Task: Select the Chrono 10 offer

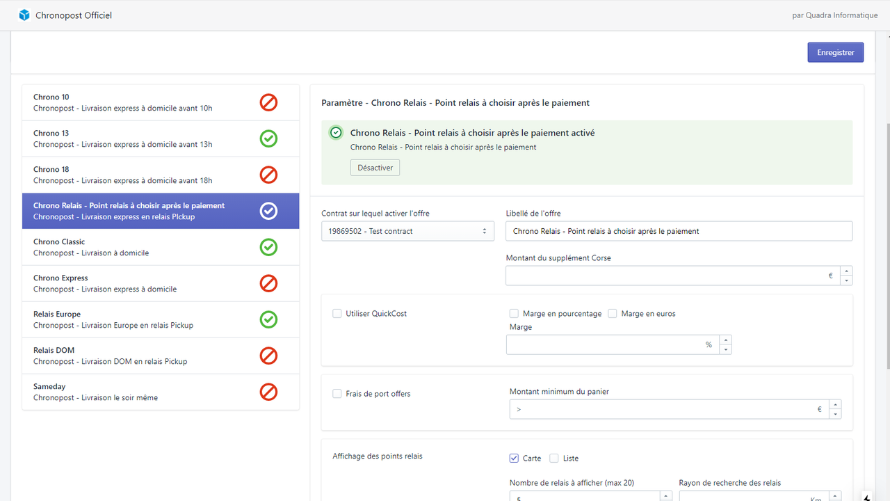Action: pos(161,103)
